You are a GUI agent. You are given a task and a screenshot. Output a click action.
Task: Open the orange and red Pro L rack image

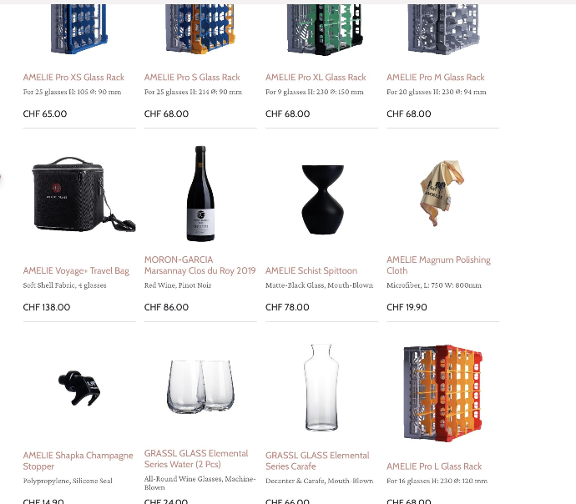coord(442,392)
